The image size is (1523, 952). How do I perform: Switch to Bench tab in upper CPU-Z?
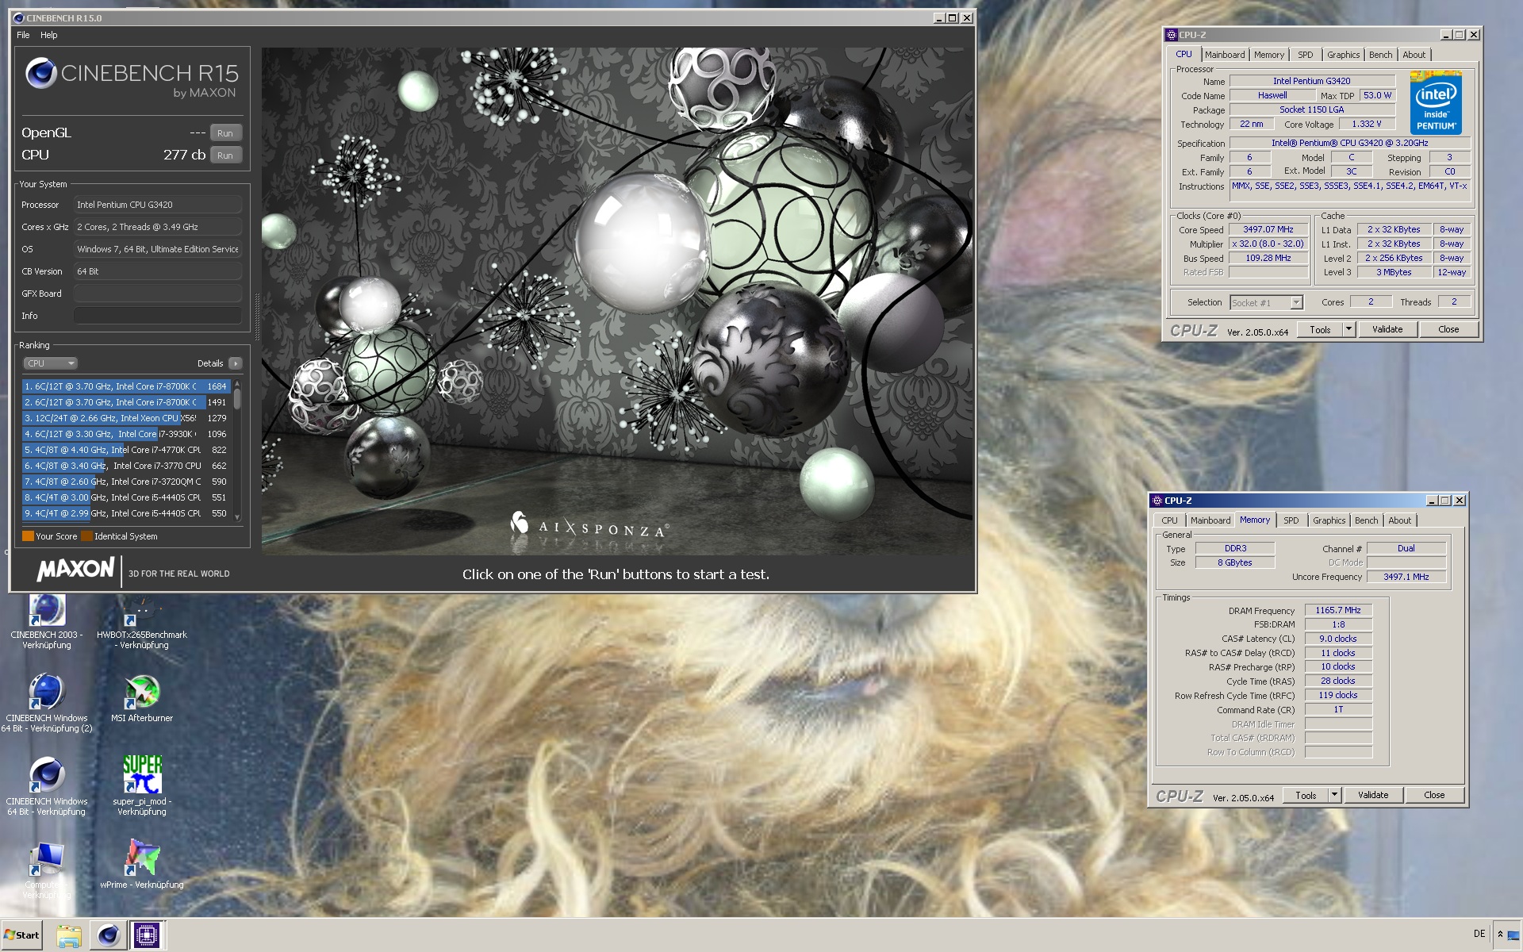(x=1380, y=55)
